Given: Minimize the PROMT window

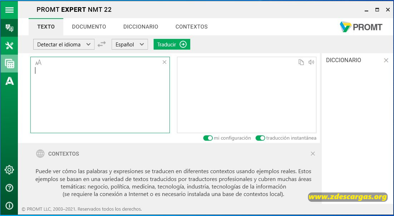Looking at the screenshot, I should click(x=366, y=10).
